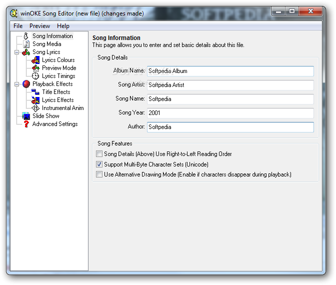The image size is (336, 285).
Task: Click the Instrumental Anim diamond icon
Action: (35, 108)
